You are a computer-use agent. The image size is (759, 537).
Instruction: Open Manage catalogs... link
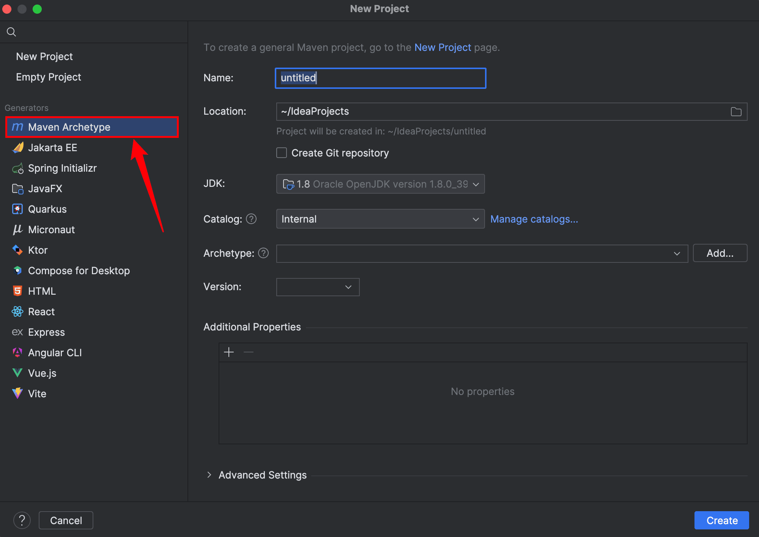tap(534, 219)
